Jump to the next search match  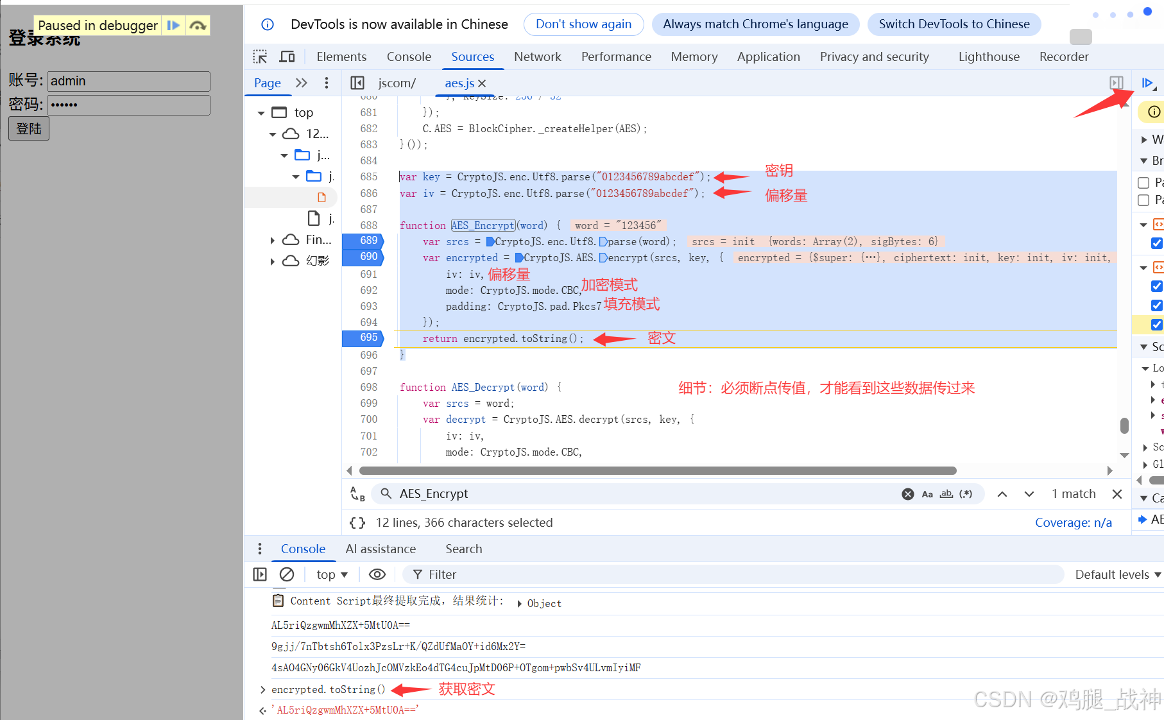tap(1029, 493)
